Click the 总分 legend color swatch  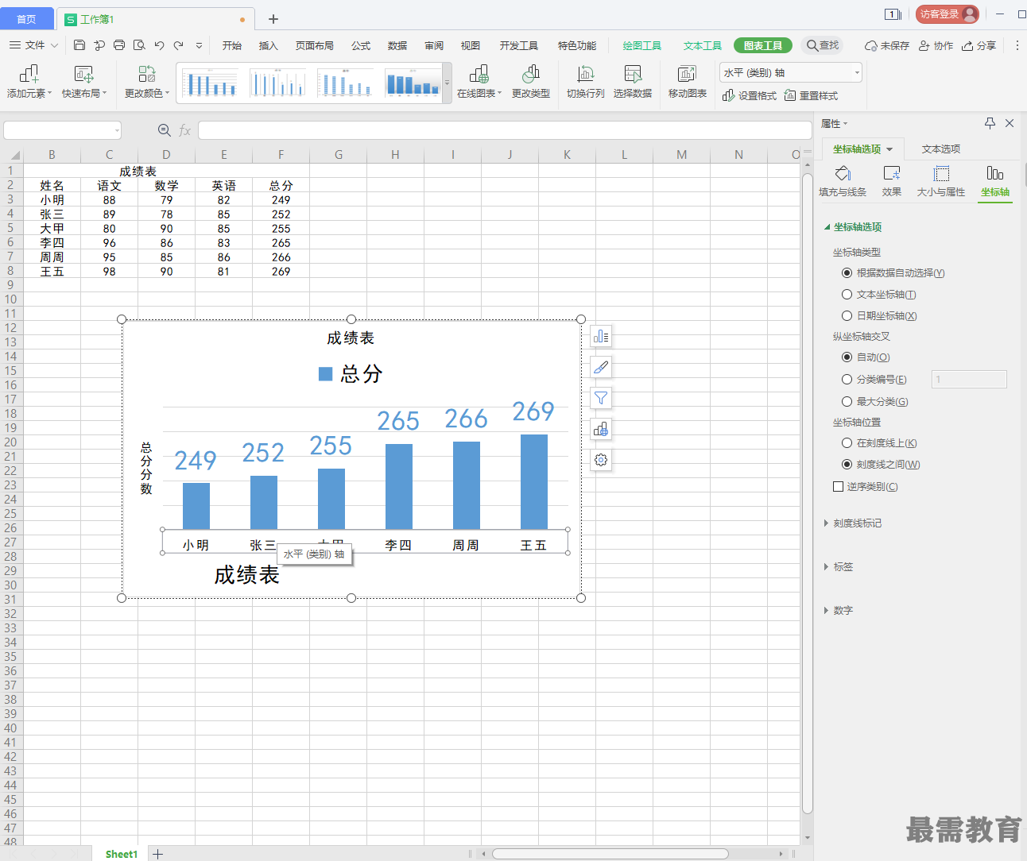[325, 374]
